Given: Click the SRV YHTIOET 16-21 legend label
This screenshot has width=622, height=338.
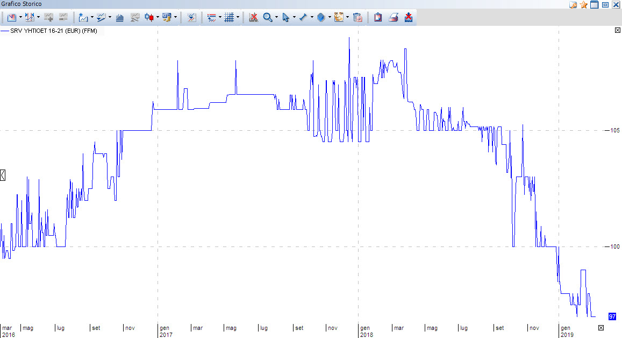Looking at the screenshot, I should pyautogui.click(x=54, y=31).
